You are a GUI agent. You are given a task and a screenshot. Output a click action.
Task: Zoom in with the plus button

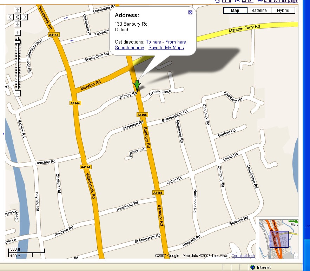click(x=18, y=33)
